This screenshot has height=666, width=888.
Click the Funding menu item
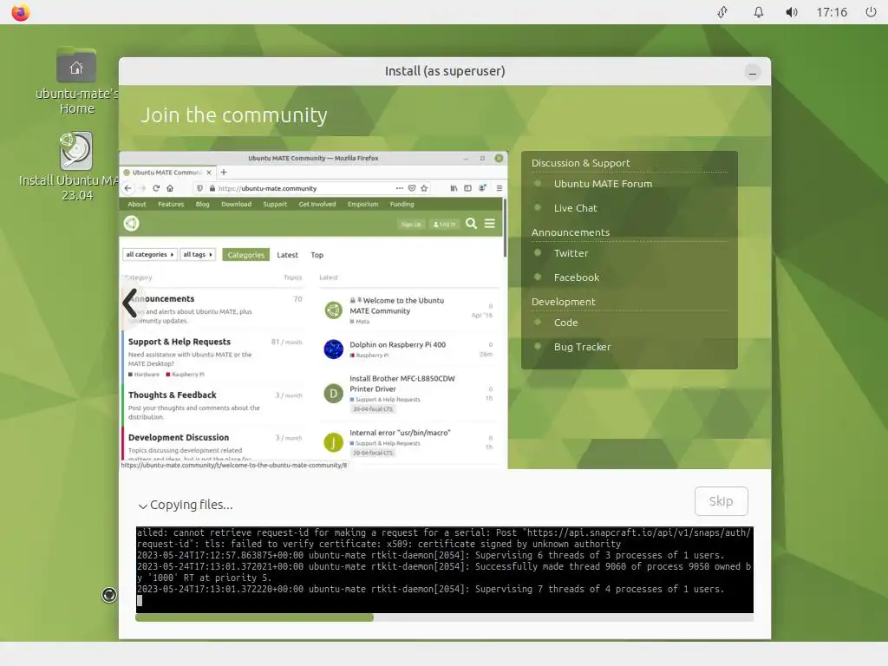402,205
